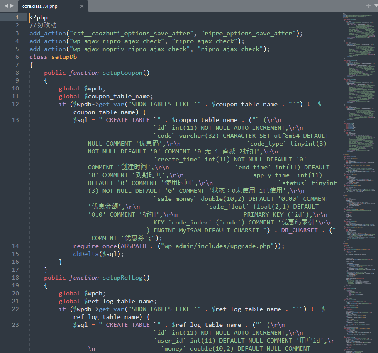The image size is (378, 353).
Task: Click 'class' keyword on line 6
Action: (38, 57)
